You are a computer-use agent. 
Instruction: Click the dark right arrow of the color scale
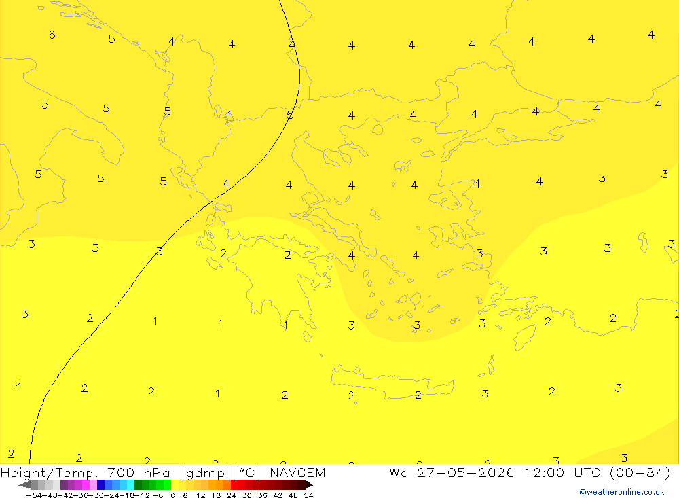point(309,485)
